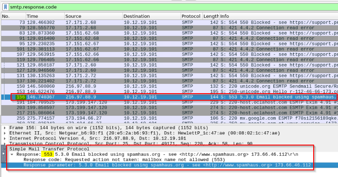Select packet number 91
The height and width of the screenshot is (177, 338).
169,39
